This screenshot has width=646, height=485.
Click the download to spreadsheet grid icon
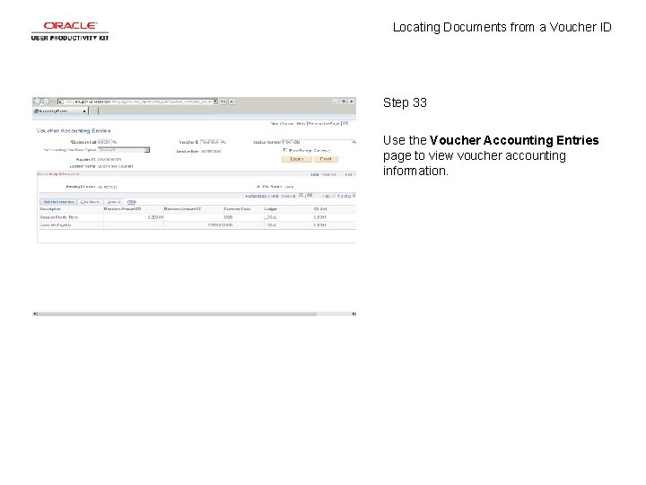coord(310,196)
